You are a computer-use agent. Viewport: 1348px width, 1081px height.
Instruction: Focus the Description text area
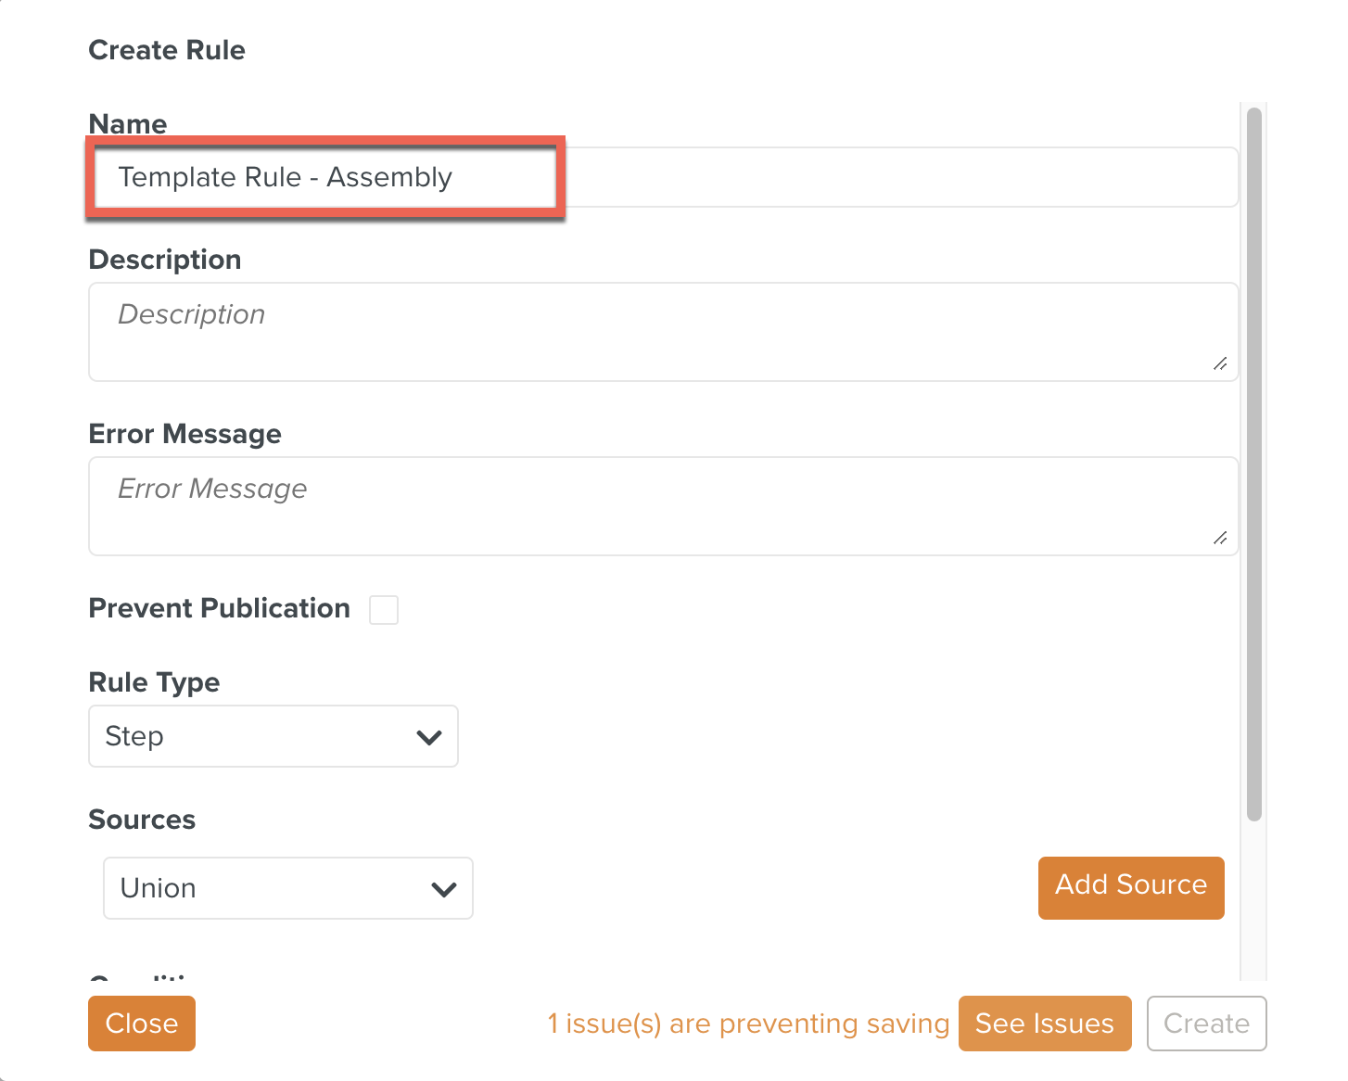(x=663, y=332)
